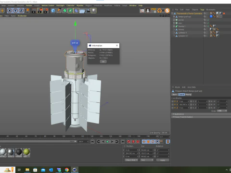The image size is (231, 173).
Task: Open the Object (Rel) dropdown
Action: 131,160
